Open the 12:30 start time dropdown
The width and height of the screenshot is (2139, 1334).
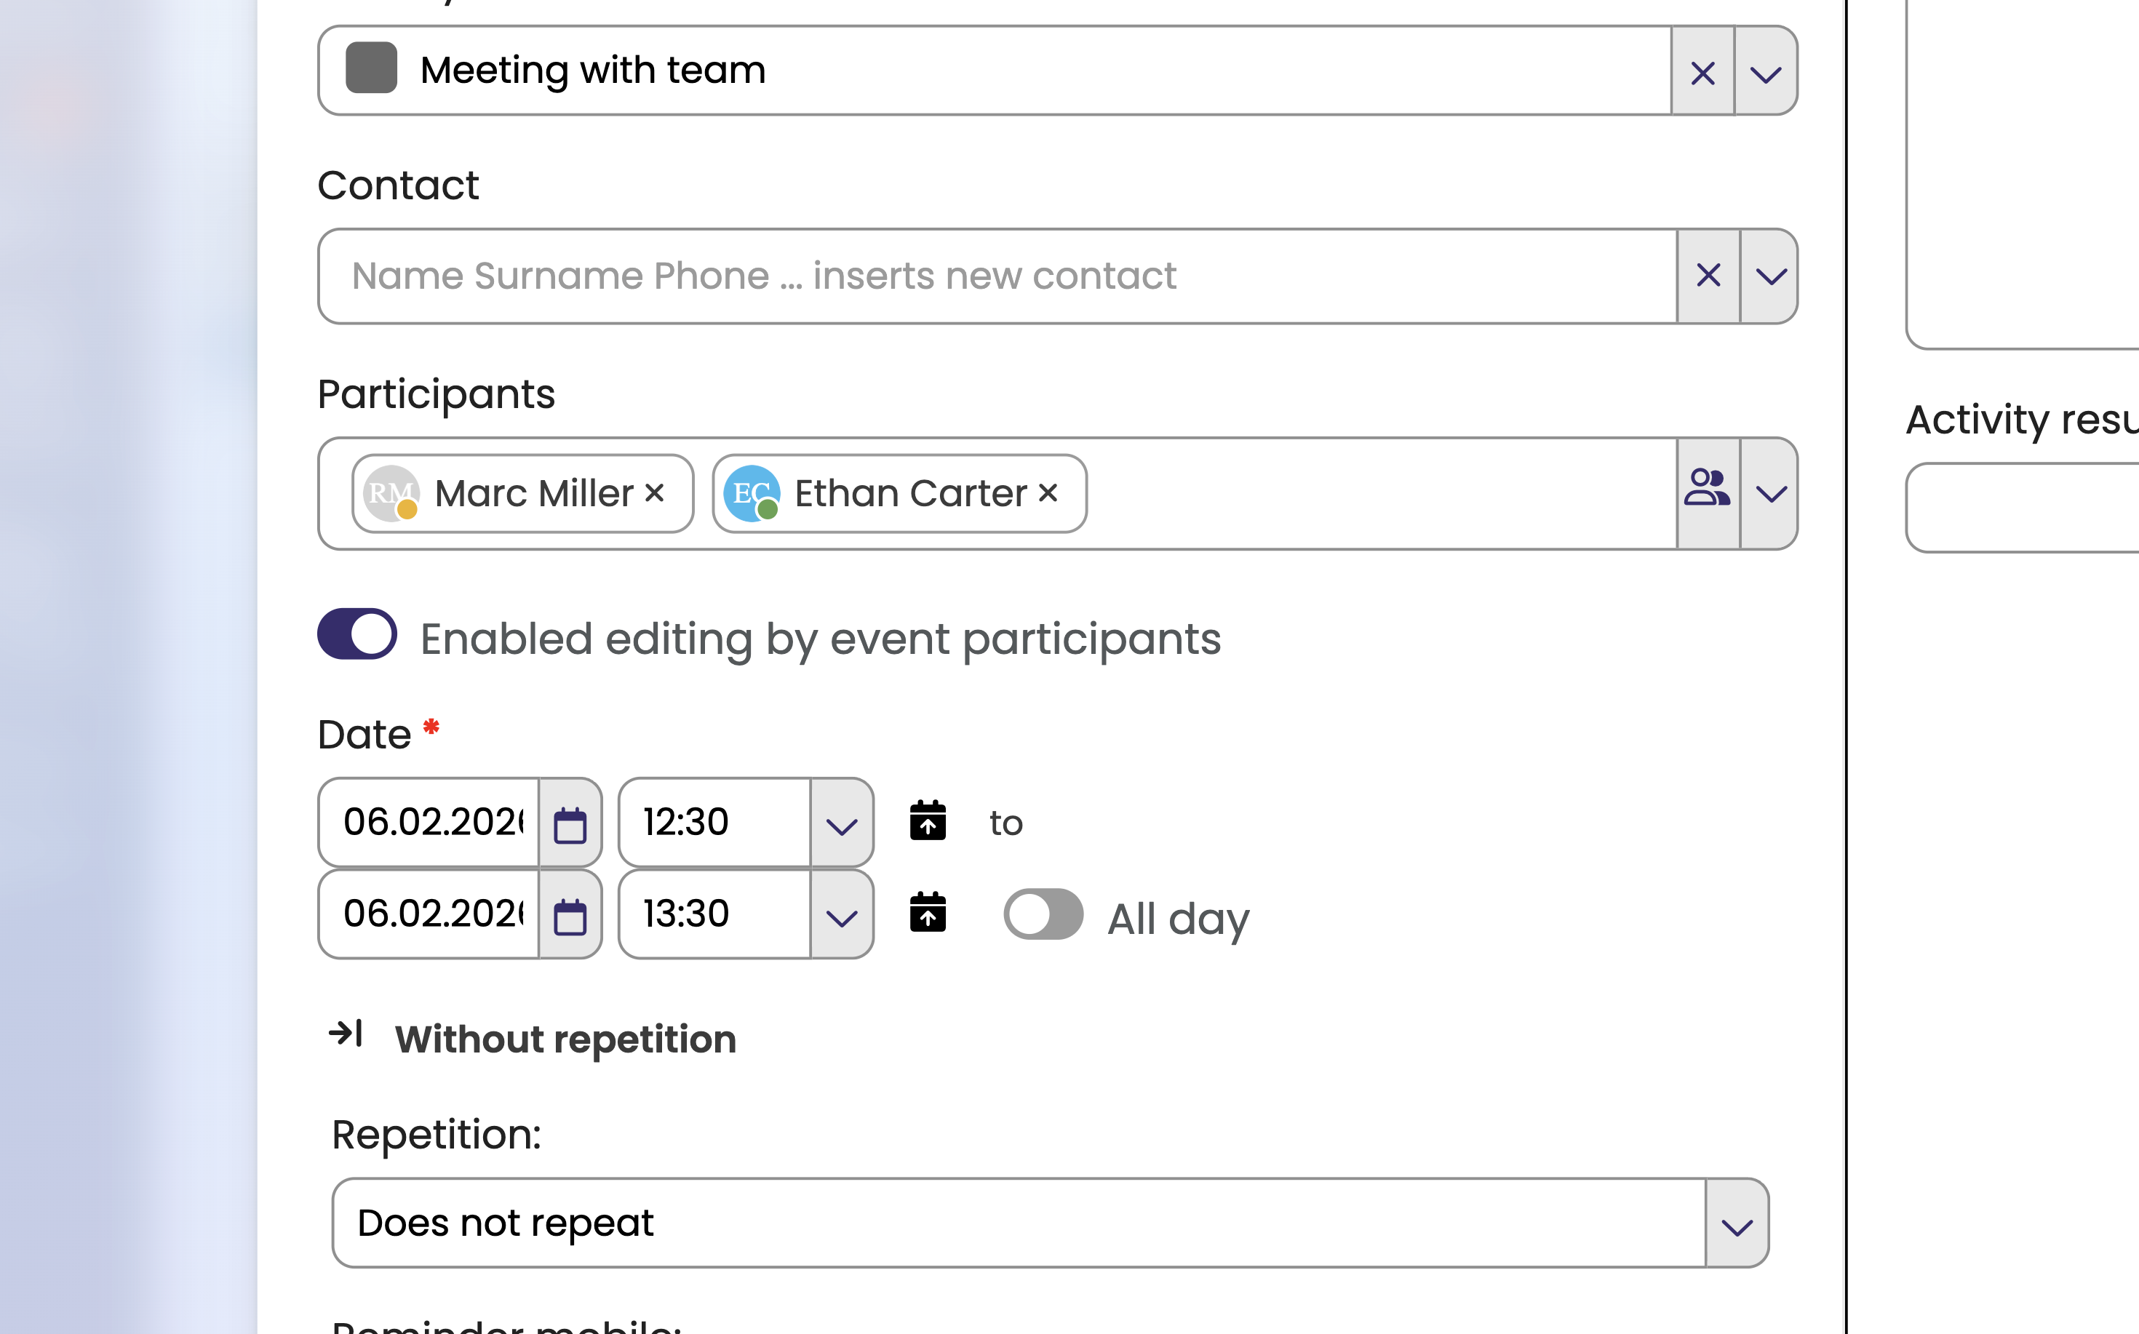click(x=841, y=824)
